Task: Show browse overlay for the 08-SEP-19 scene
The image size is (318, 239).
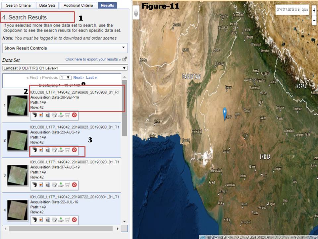Action: (x=41, y=115)
